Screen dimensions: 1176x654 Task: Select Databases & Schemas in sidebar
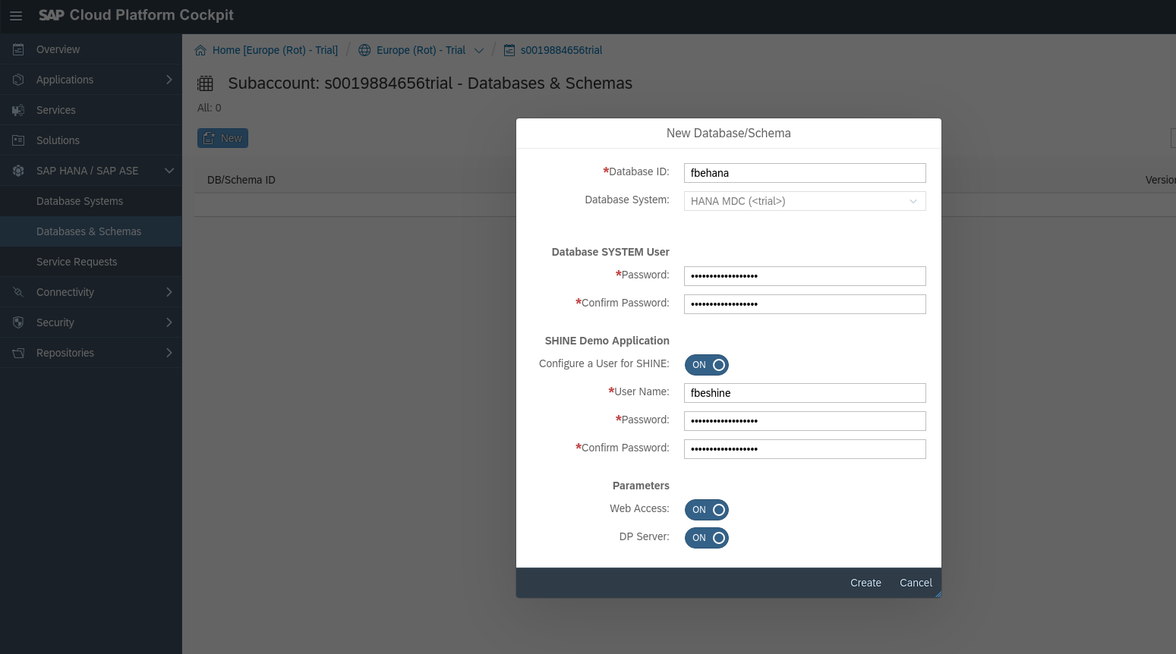91,231
